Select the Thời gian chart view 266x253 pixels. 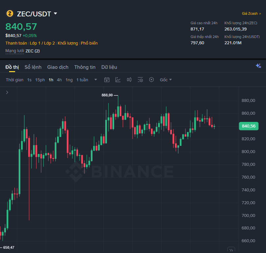14,80
